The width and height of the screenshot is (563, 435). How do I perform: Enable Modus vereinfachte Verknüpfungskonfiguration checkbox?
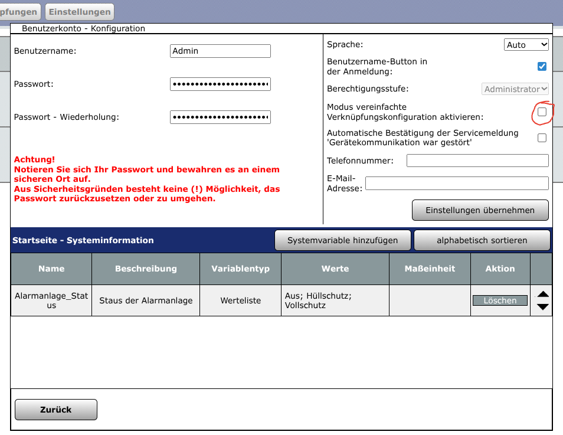pos(542,112)
